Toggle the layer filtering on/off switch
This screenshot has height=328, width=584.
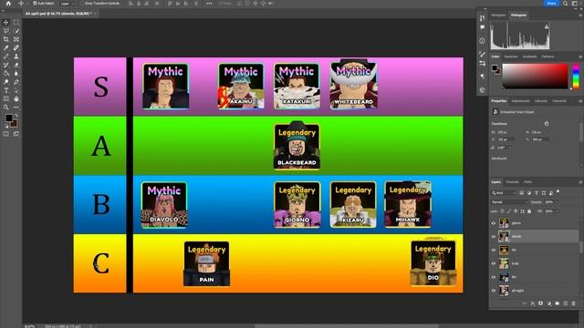(558, 192)
